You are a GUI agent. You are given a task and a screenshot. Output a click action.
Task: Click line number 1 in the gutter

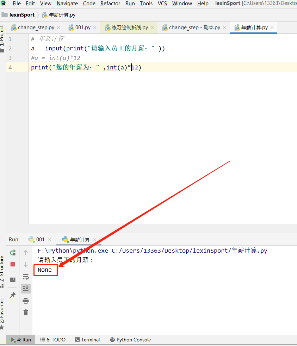pos(10,39)
